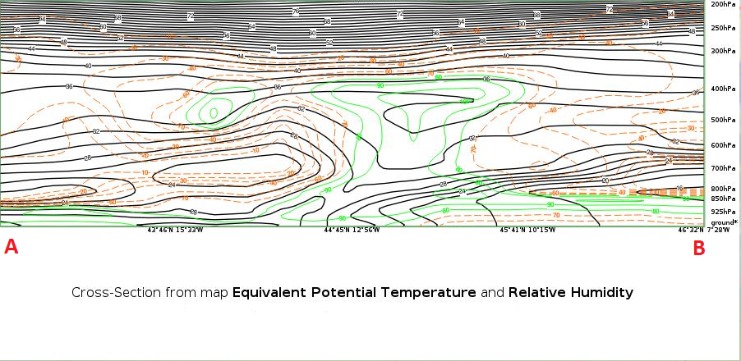Click the 500hPa pressure level label
Viewport: 741px width, 361px height.
point(722,120)
